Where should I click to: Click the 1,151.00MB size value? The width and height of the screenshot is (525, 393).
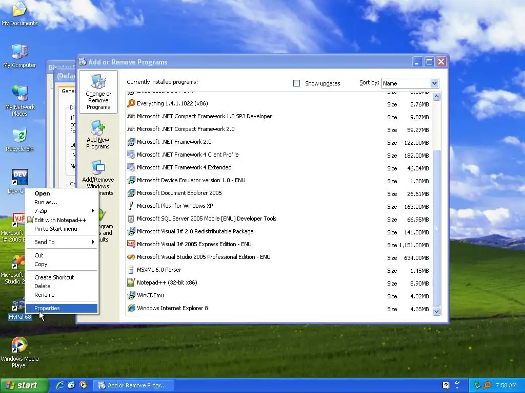tap(414, 245)
